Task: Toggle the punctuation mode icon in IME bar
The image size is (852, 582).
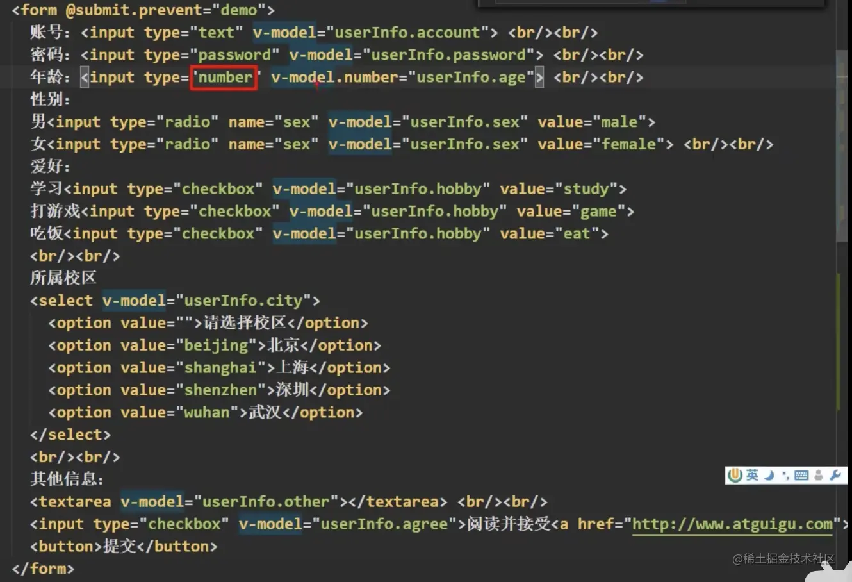Action: pos(785,476)
